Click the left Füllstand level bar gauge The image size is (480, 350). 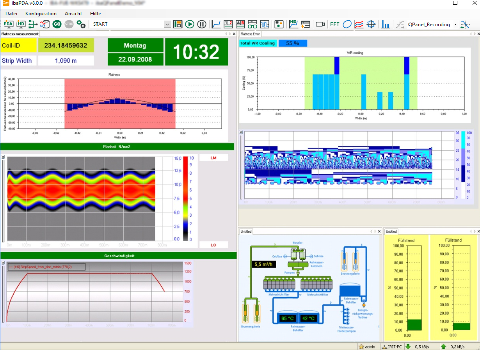406,288
